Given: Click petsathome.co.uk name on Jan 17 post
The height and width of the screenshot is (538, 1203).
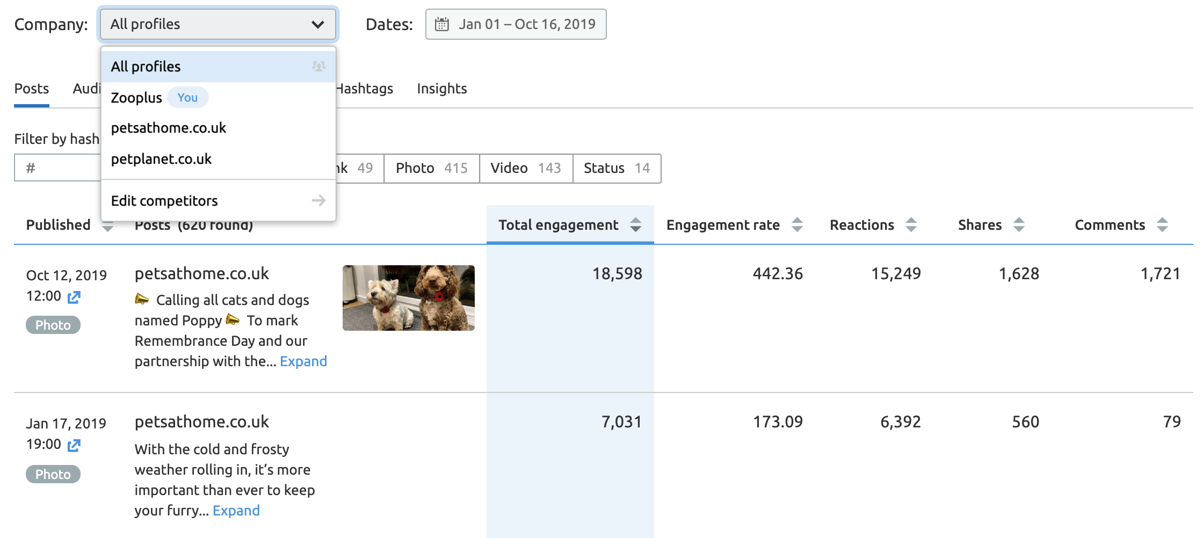Looking at the screenshot, I should [202, 422].
